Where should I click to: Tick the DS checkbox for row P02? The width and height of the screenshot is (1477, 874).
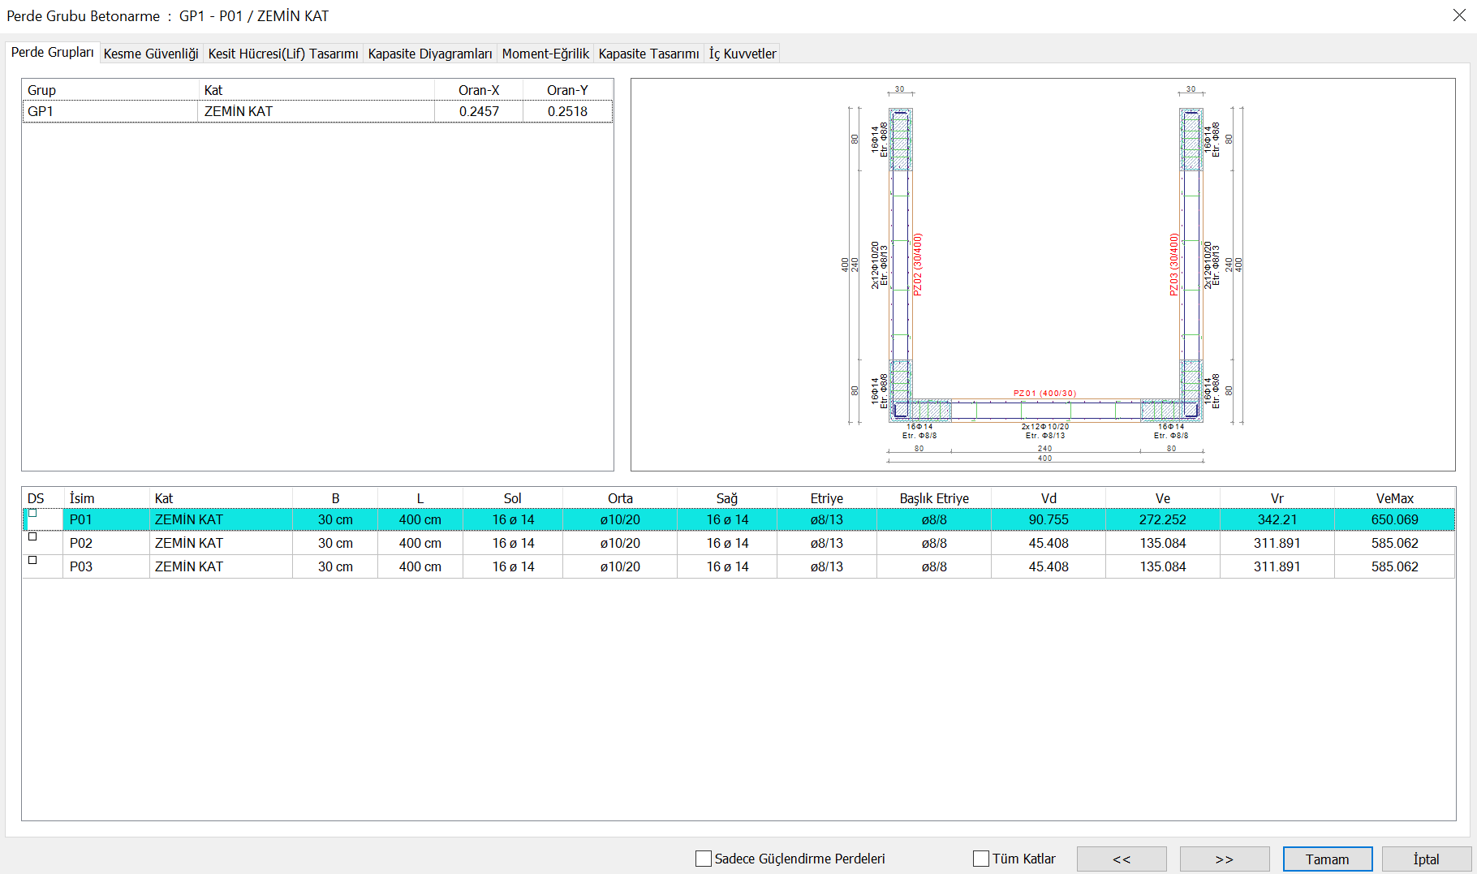[33, 537]
